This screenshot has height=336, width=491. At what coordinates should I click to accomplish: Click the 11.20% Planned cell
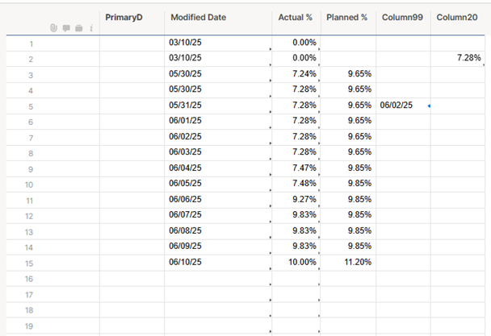pos(348,263)
